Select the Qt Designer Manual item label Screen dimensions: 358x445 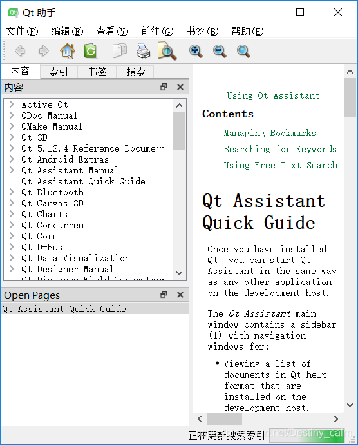point(68,269)
